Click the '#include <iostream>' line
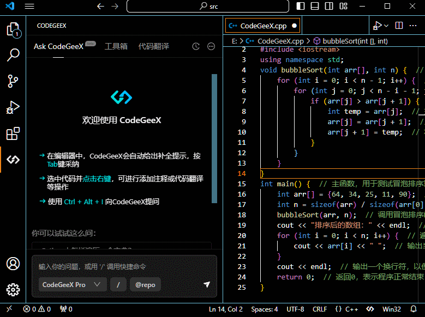 pos(300,50)
